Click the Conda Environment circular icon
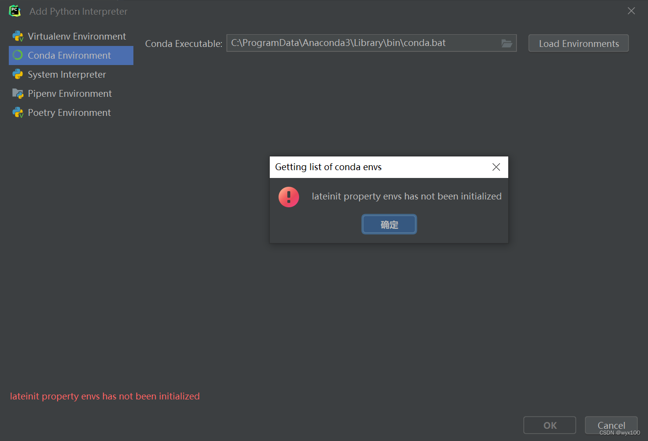This screenshot has width=648, height=441. [x=17, y=55]
